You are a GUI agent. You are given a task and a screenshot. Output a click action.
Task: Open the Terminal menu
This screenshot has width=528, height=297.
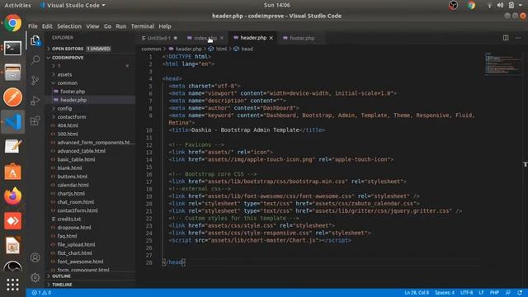click(x=143, y=26)
